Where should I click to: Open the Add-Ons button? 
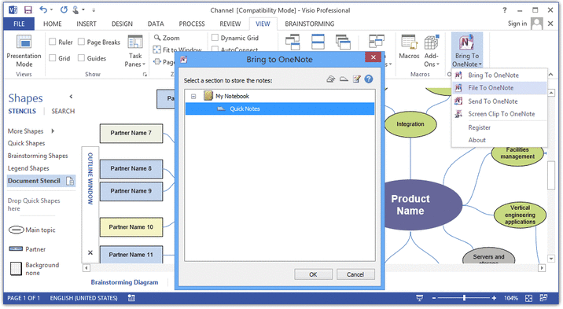click(431, 51)
